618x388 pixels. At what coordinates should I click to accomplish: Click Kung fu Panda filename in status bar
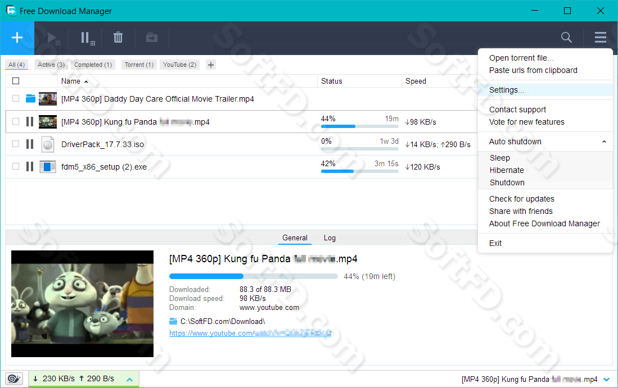pos(529,380)
